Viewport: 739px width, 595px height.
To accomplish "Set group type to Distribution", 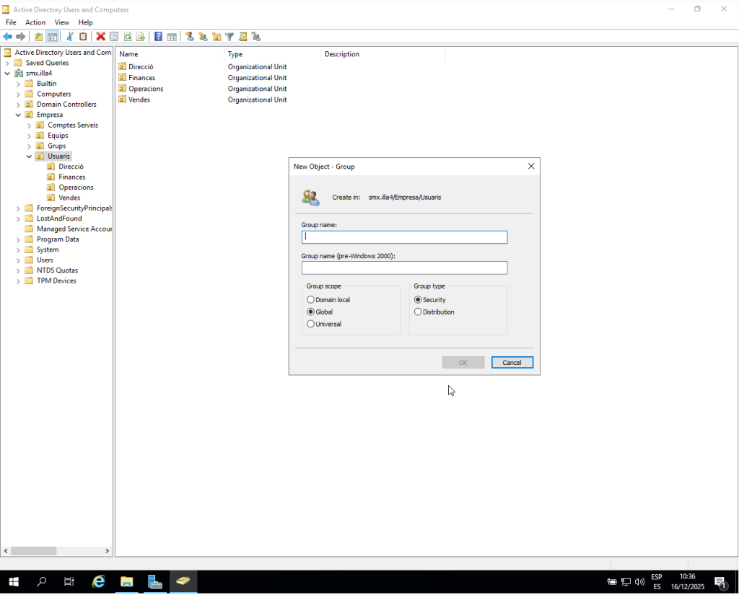I will 418,312.
